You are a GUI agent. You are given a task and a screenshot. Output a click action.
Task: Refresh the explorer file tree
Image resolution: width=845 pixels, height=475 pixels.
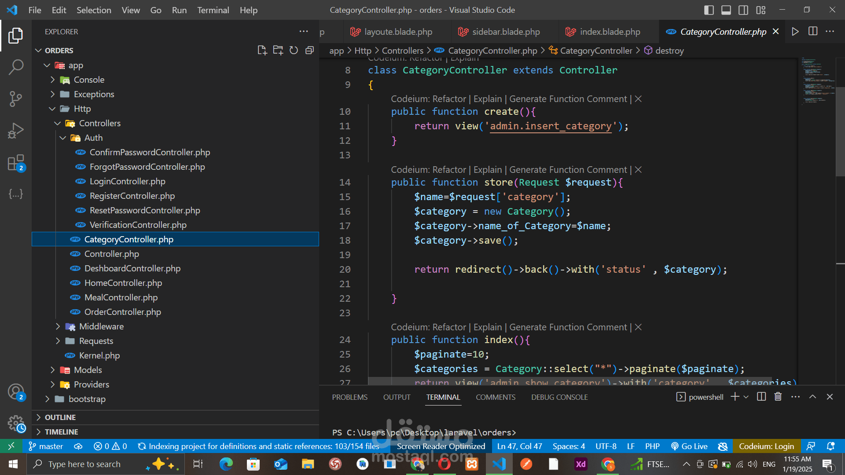(x=294, y=51)
